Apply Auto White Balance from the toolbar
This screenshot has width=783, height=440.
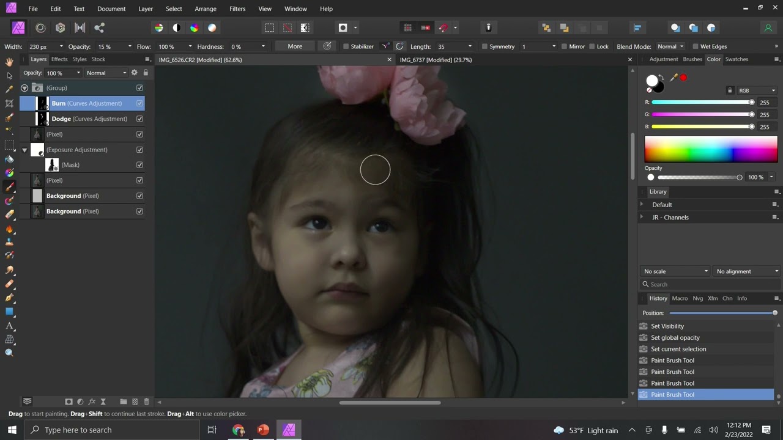point(212,28)
